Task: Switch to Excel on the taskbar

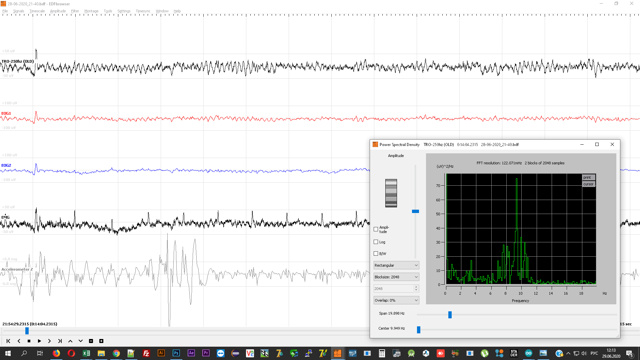Action: pyautogui.click(x=86, y=353)
